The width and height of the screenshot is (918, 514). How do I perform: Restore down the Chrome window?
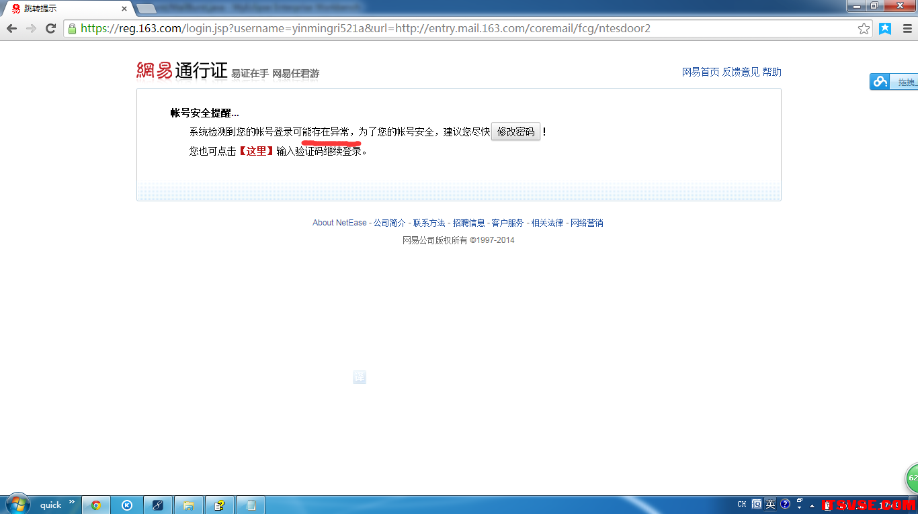click(874, 6)
